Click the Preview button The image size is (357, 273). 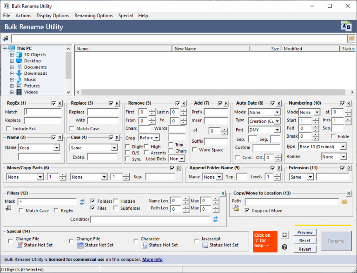(x=305, y=233)
